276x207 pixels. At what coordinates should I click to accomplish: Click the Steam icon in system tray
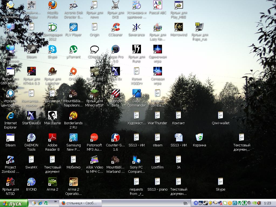tap(205, 203)
